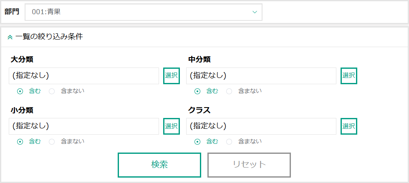Click the double-chevron icon beside 一覧の絞り込み条件

(10, 37)
